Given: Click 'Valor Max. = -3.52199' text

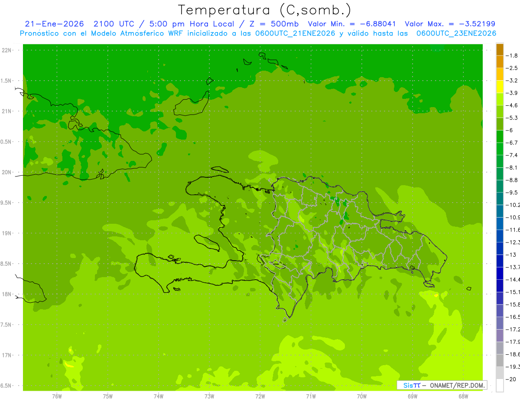Looking at the screenshot, I should point(450,24).
